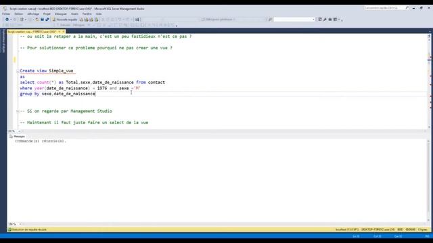The height and width of the screenshot is (243, 433).
Task: Collapse the Create view code block
Action: [x=18, y=71]
